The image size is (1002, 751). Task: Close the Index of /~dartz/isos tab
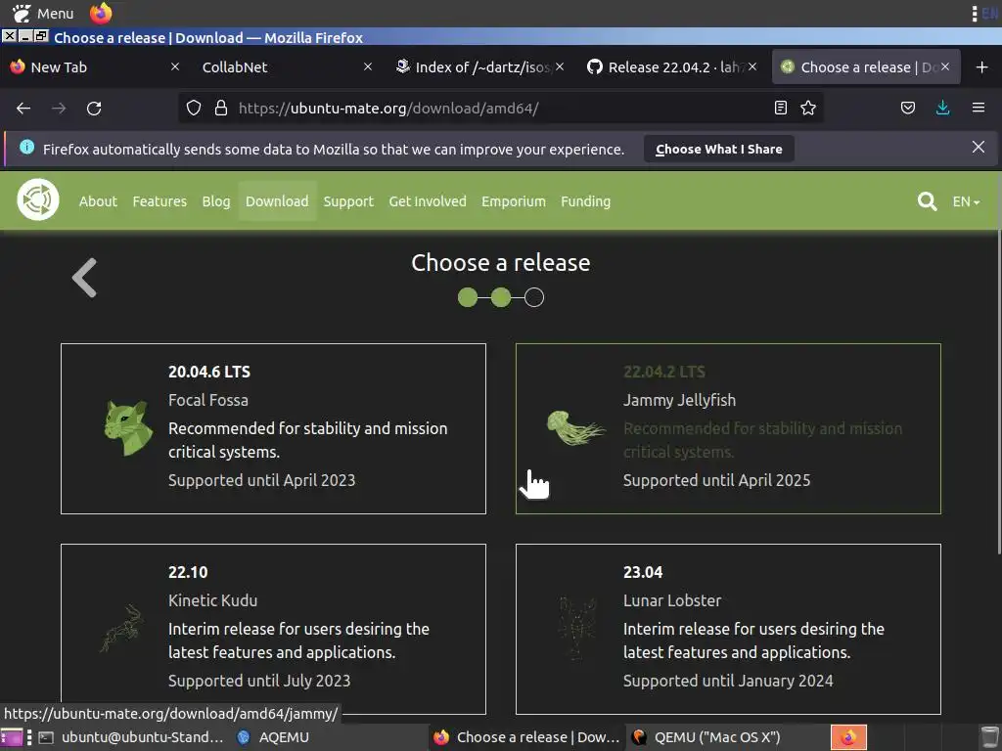point(560,66)
